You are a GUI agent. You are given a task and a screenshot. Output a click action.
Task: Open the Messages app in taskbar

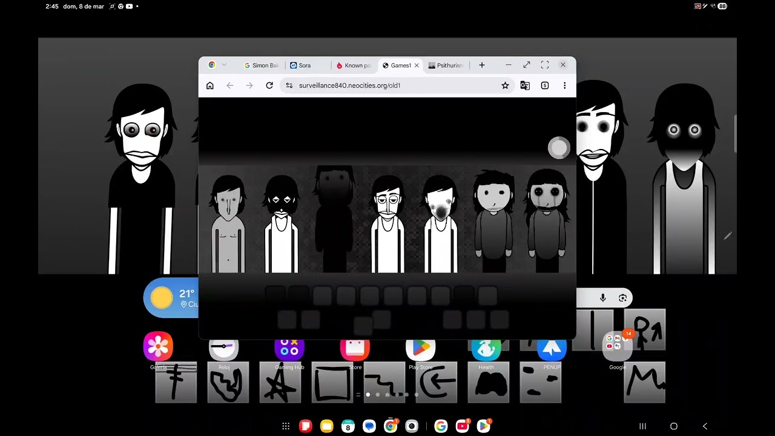tap(369, 426)
